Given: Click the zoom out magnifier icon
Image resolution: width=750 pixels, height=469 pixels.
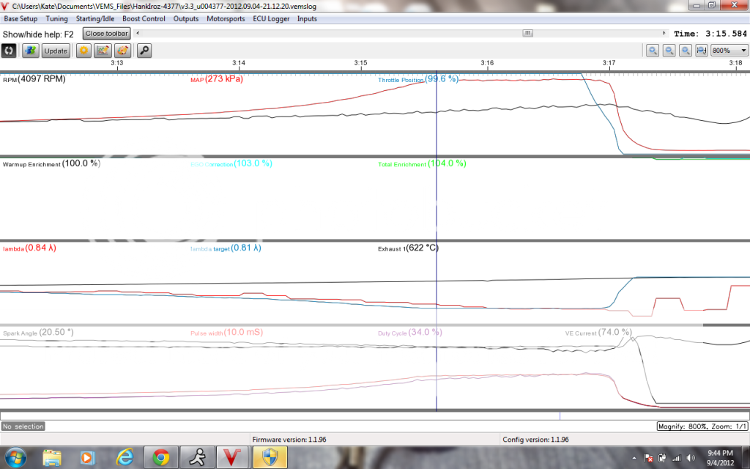Looking at the screenshot, I should coord(669,51).
